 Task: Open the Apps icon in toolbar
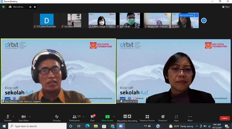(176, 117)
